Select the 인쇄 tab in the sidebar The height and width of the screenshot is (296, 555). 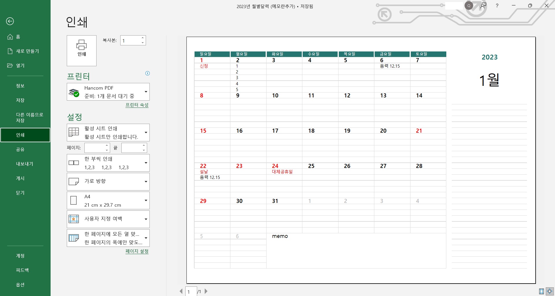(25, 135)
